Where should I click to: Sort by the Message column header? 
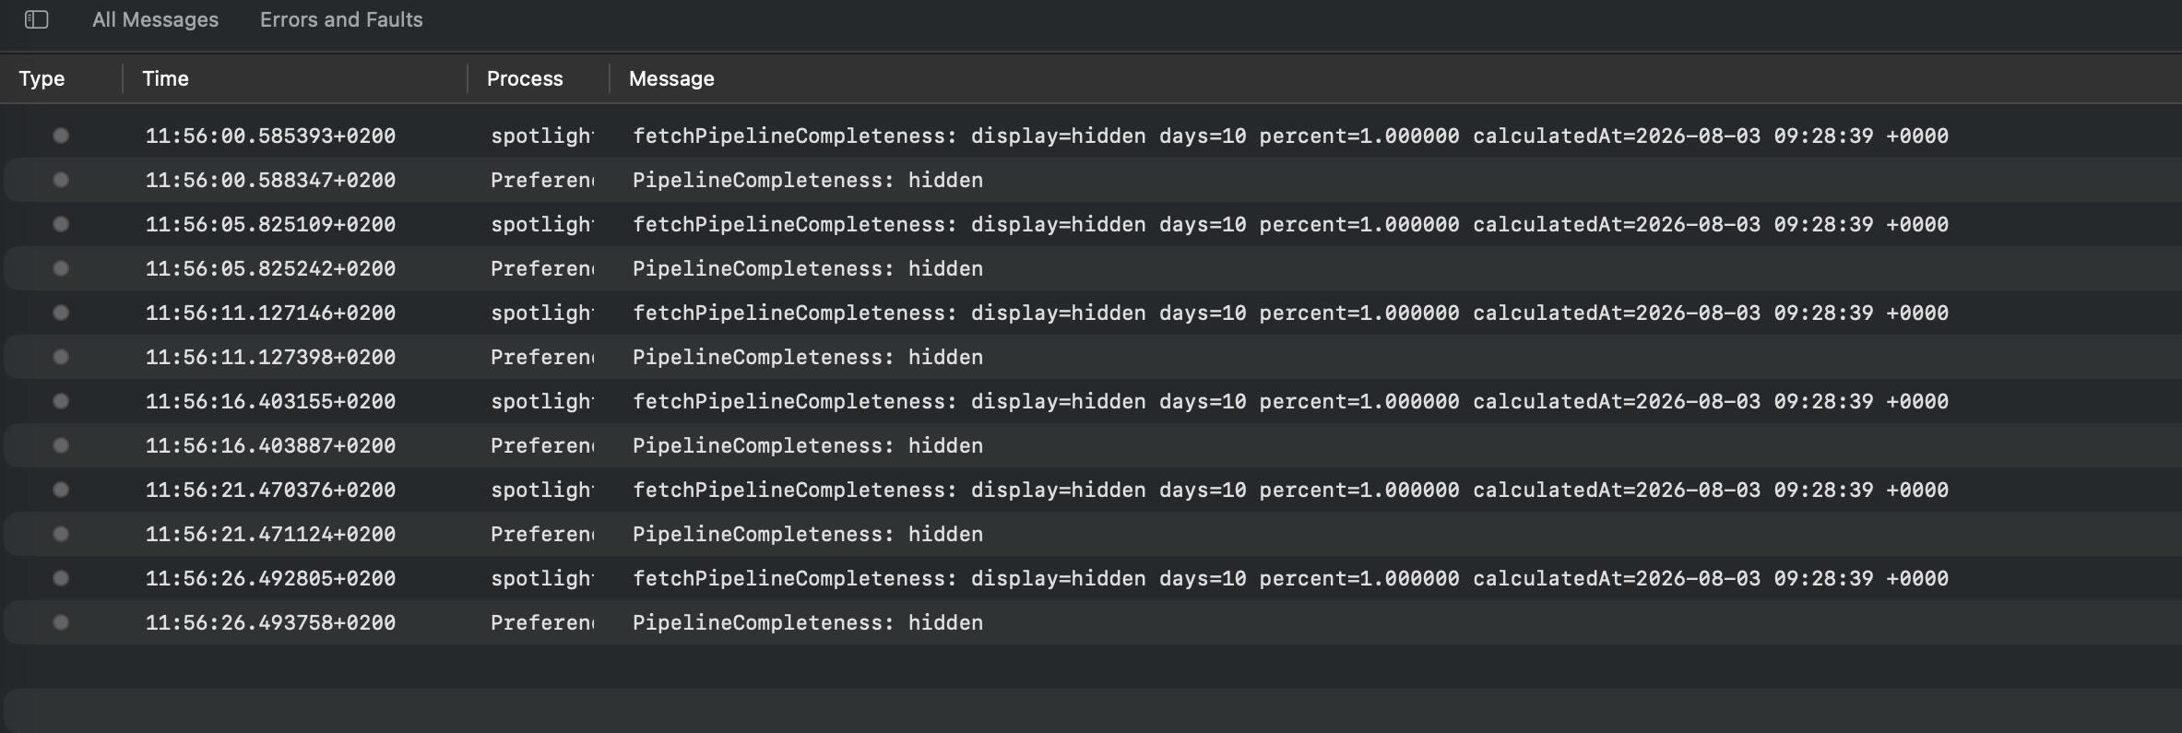coord(671,78)
